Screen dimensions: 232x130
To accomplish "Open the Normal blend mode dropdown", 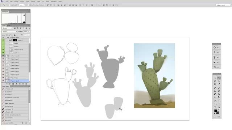I will [x=10, y=31].
